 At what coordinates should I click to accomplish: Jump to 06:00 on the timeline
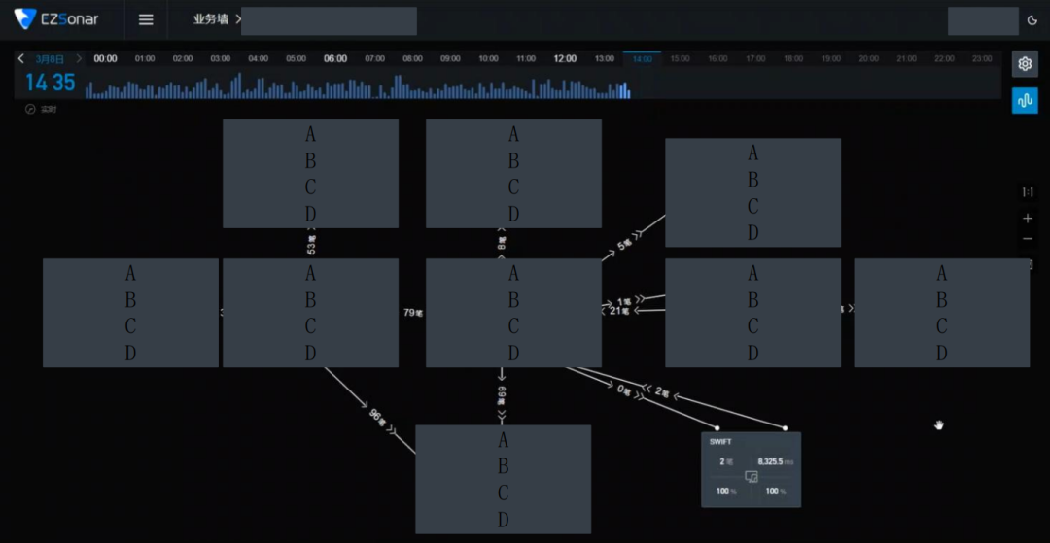coord(335,59)
